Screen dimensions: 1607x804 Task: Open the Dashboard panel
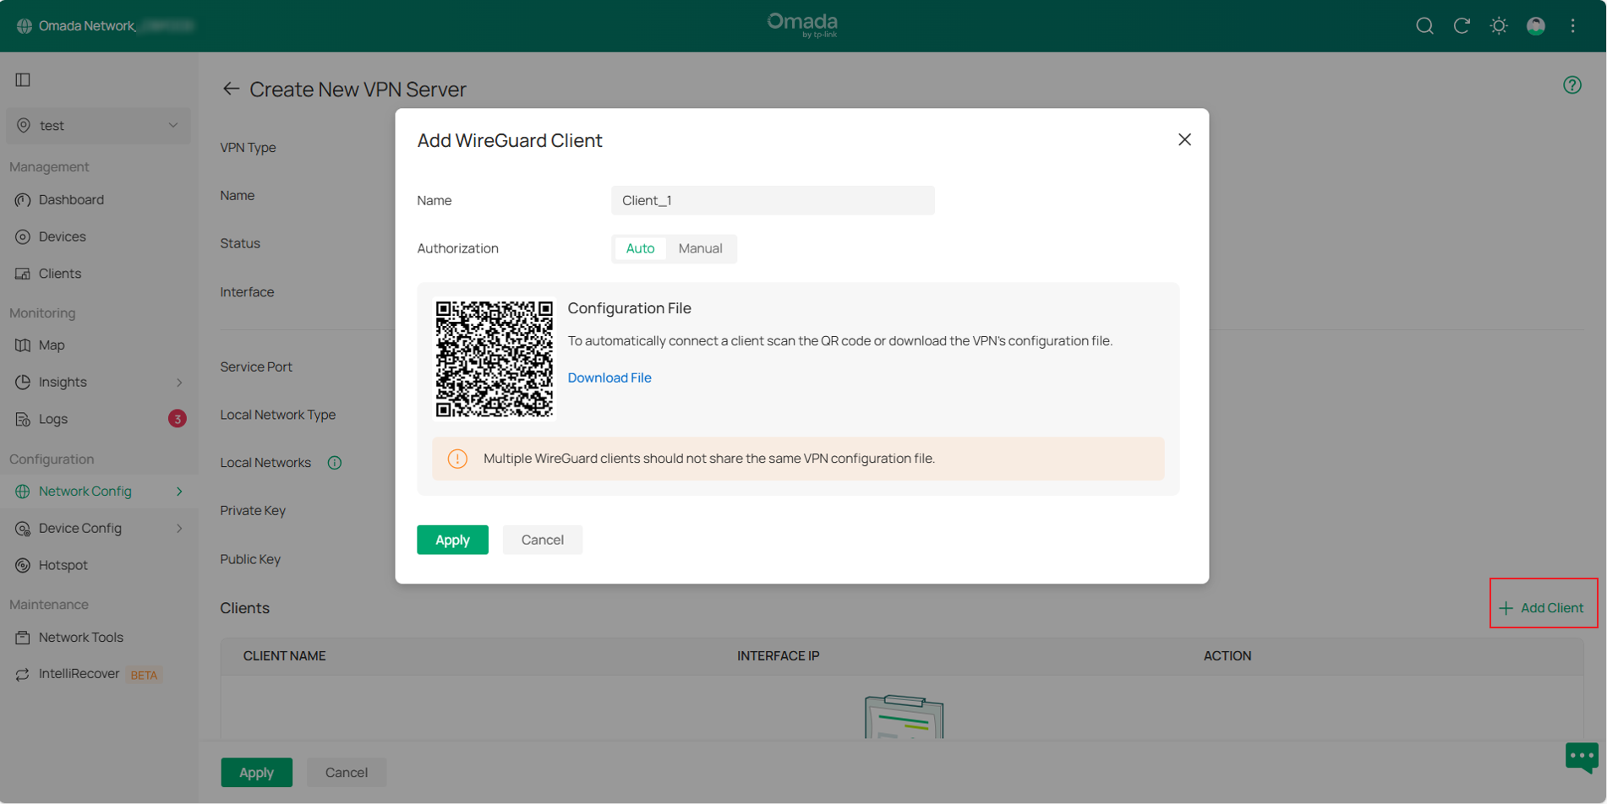70,199
